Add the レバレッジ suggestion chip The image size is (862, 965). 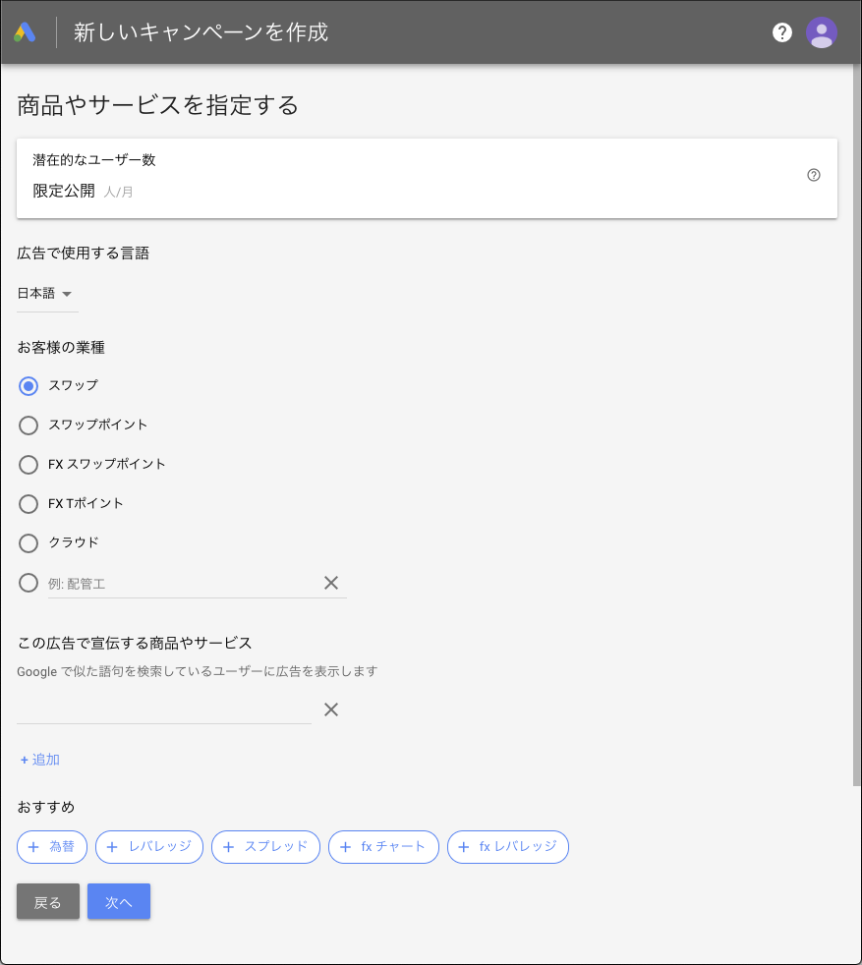pyautogui.click(x=149, y=847)
